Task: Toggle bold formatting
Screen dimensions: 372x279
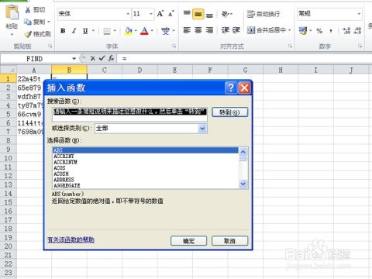Action: click(63, 31)
